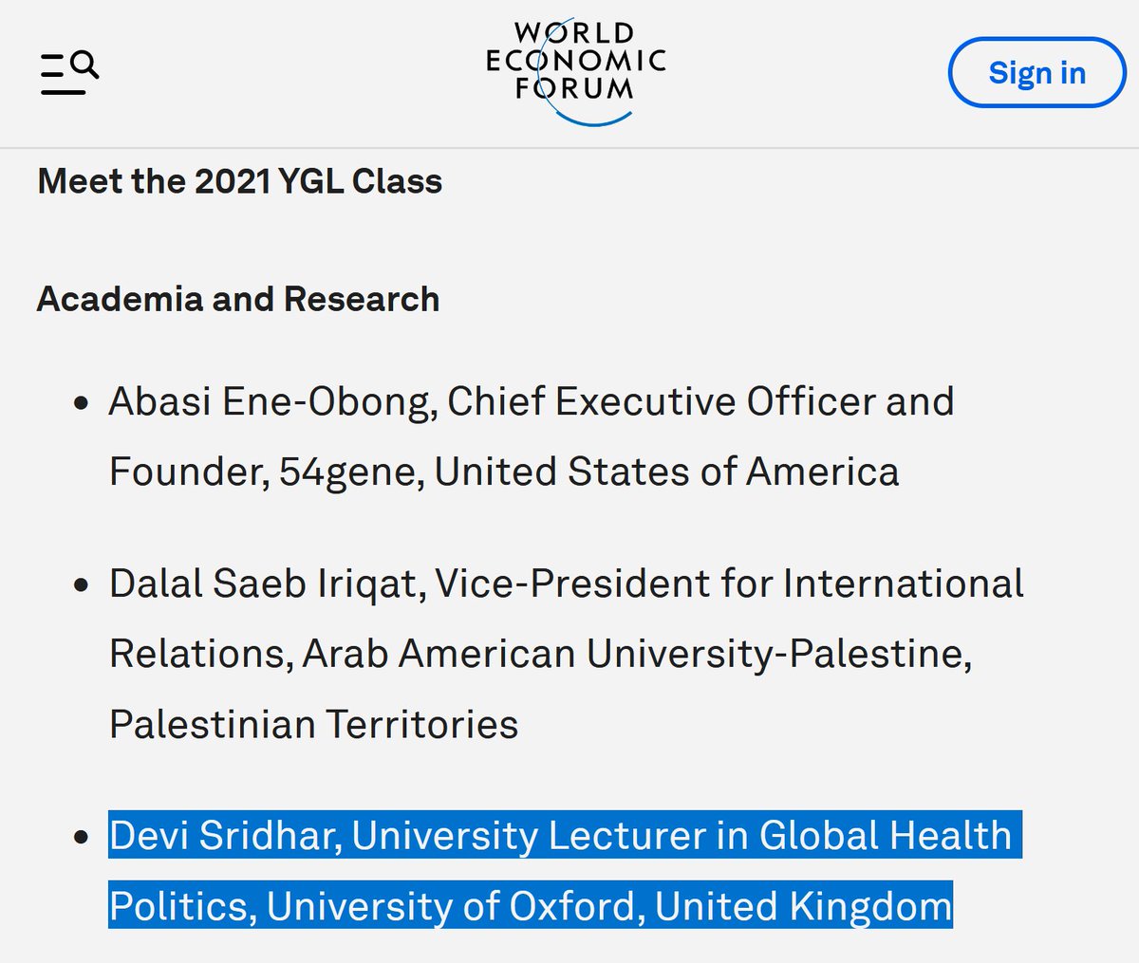1139x963 pixels.
Task: Click the bullet beside Abasi Ene-Obong
Action: coord(82,403)
